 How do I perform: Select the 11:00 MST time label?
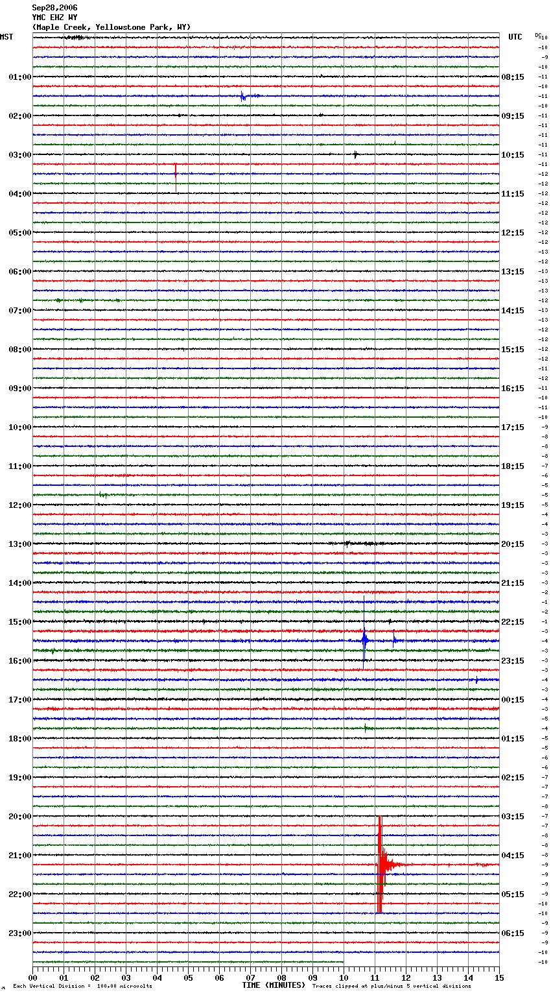pyautogui.click(x=20, y=466)
